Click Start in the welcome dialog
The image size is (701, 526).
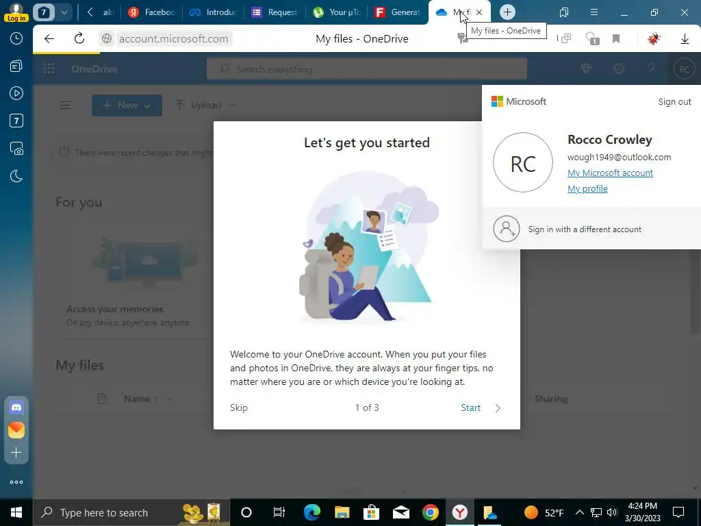coord(471,408)
